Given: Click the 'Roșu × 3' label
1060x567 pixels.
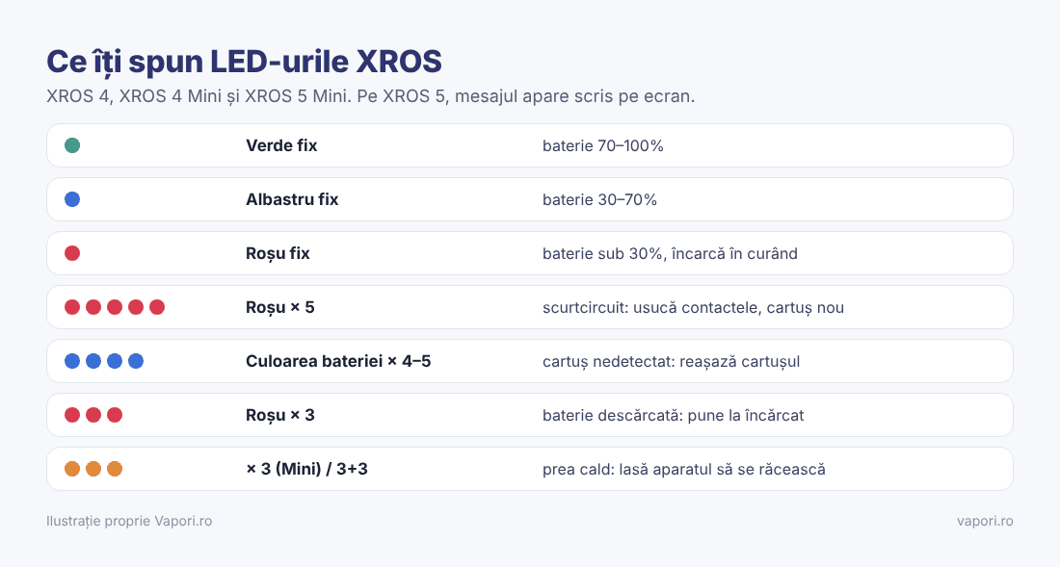Looking at the screenshot, I should (279, 415).
